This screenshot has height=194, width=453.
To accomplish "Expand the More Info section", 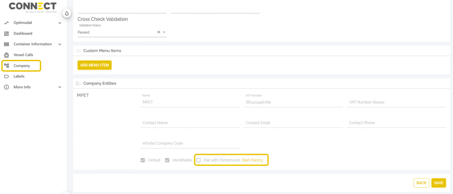I will 60,87.
